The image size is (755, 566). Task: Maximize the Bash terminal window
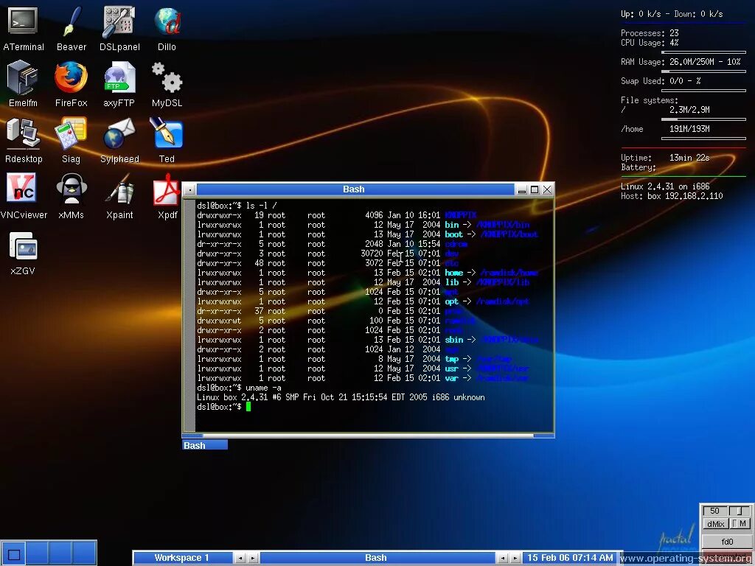pos(535,189)
